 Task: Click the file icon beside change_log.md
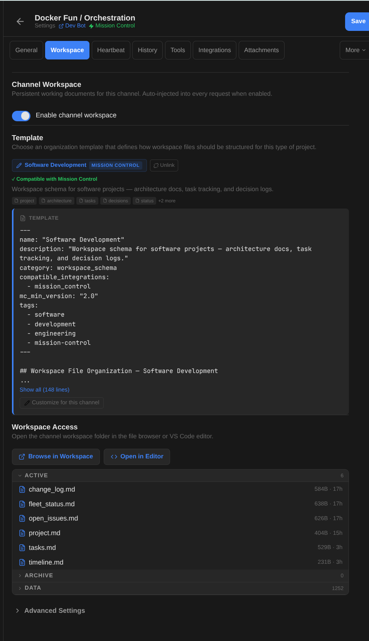pos(22,489)
